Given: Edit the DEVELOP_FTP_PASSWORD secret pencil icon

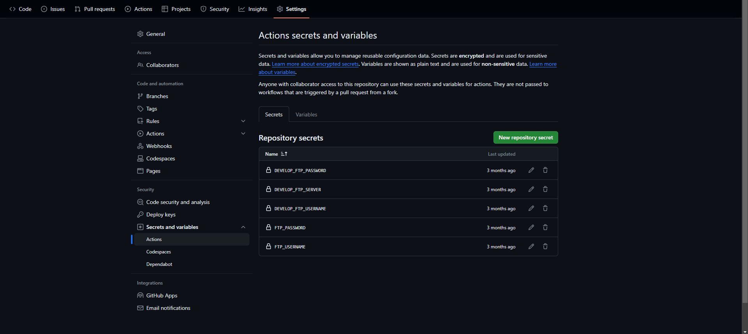Looking at the screenshot, I should pos(531,170).
